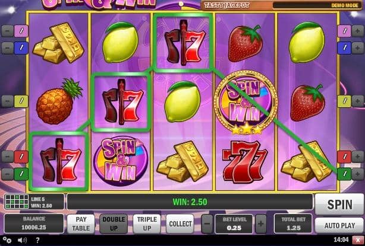Start Auto Play
365x246 pixels.
tap(339, 225)
